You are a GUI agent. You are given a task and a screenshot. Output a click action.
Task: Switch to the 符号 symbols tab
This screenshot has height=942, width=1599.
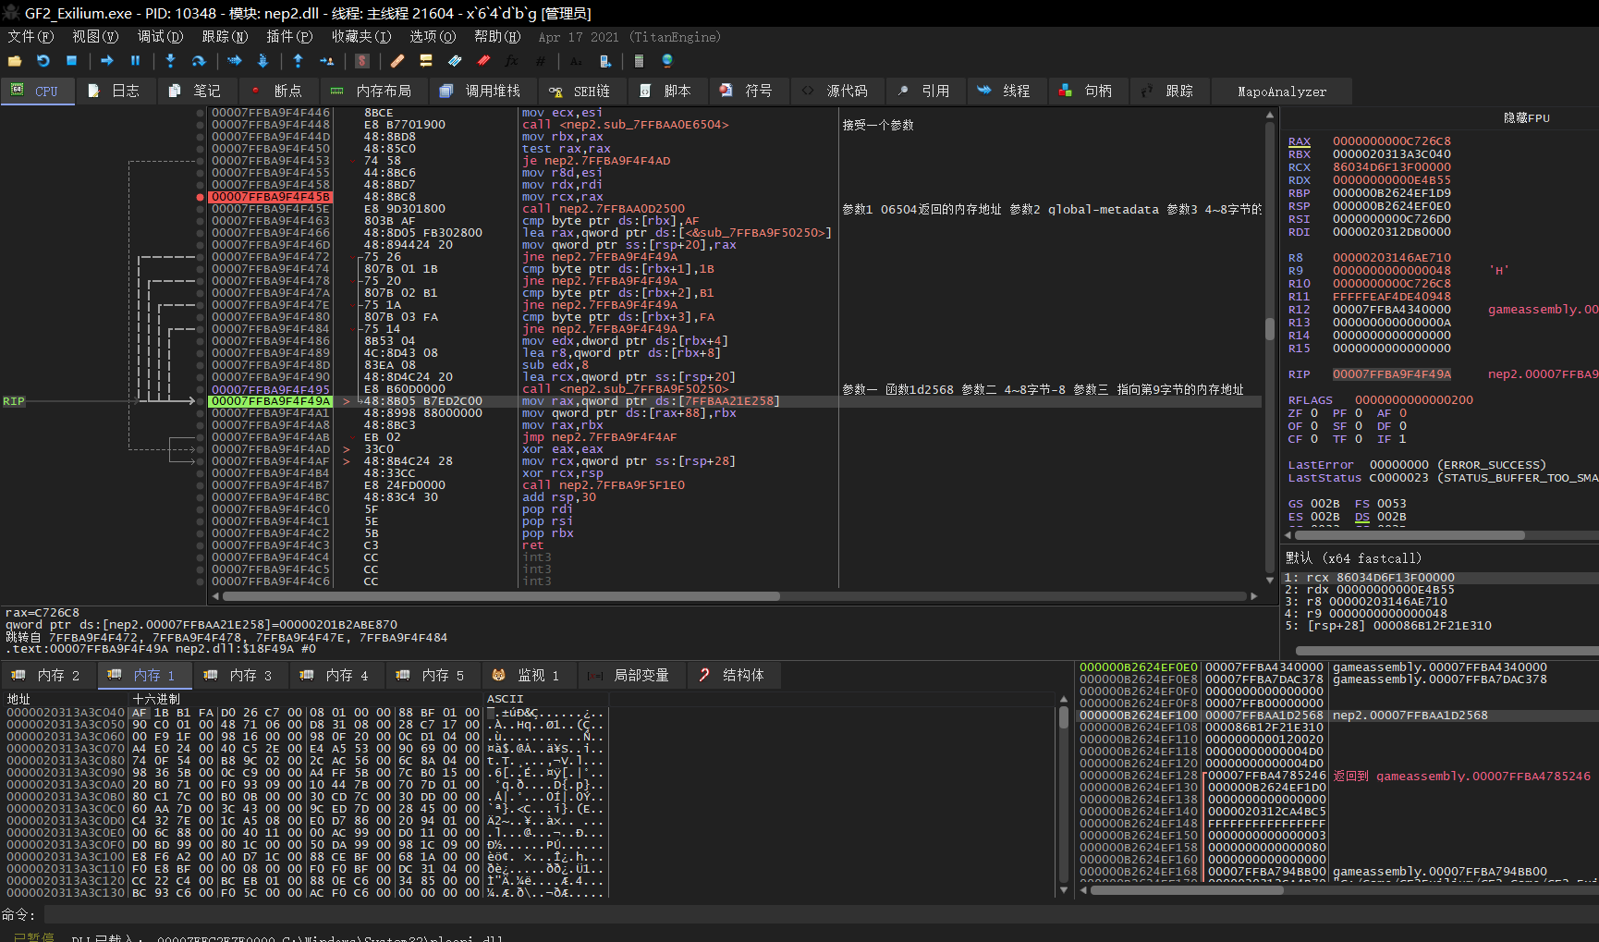pyautogui.click(x=749, y=91)
